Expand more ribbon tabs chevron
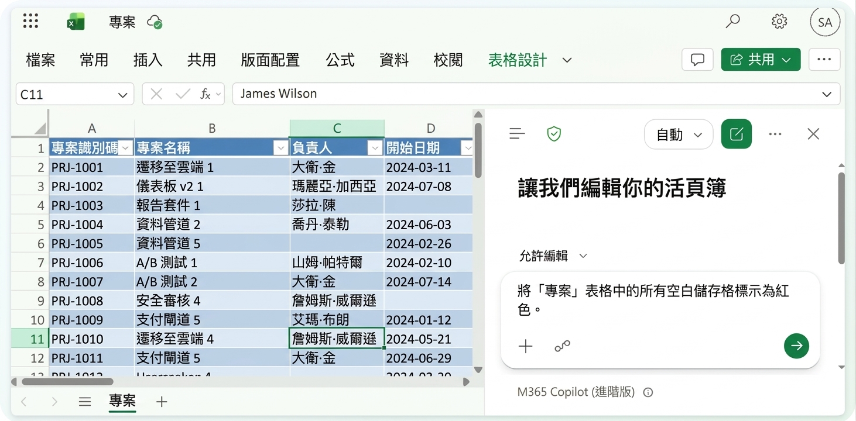The width and height of the screenshot is (856, 421). coord(567,60)
